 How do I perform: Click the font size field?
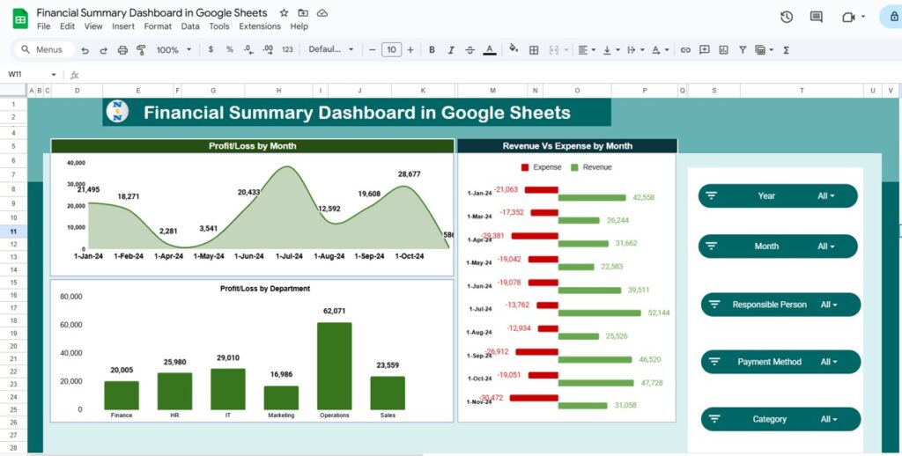point(391,50)
